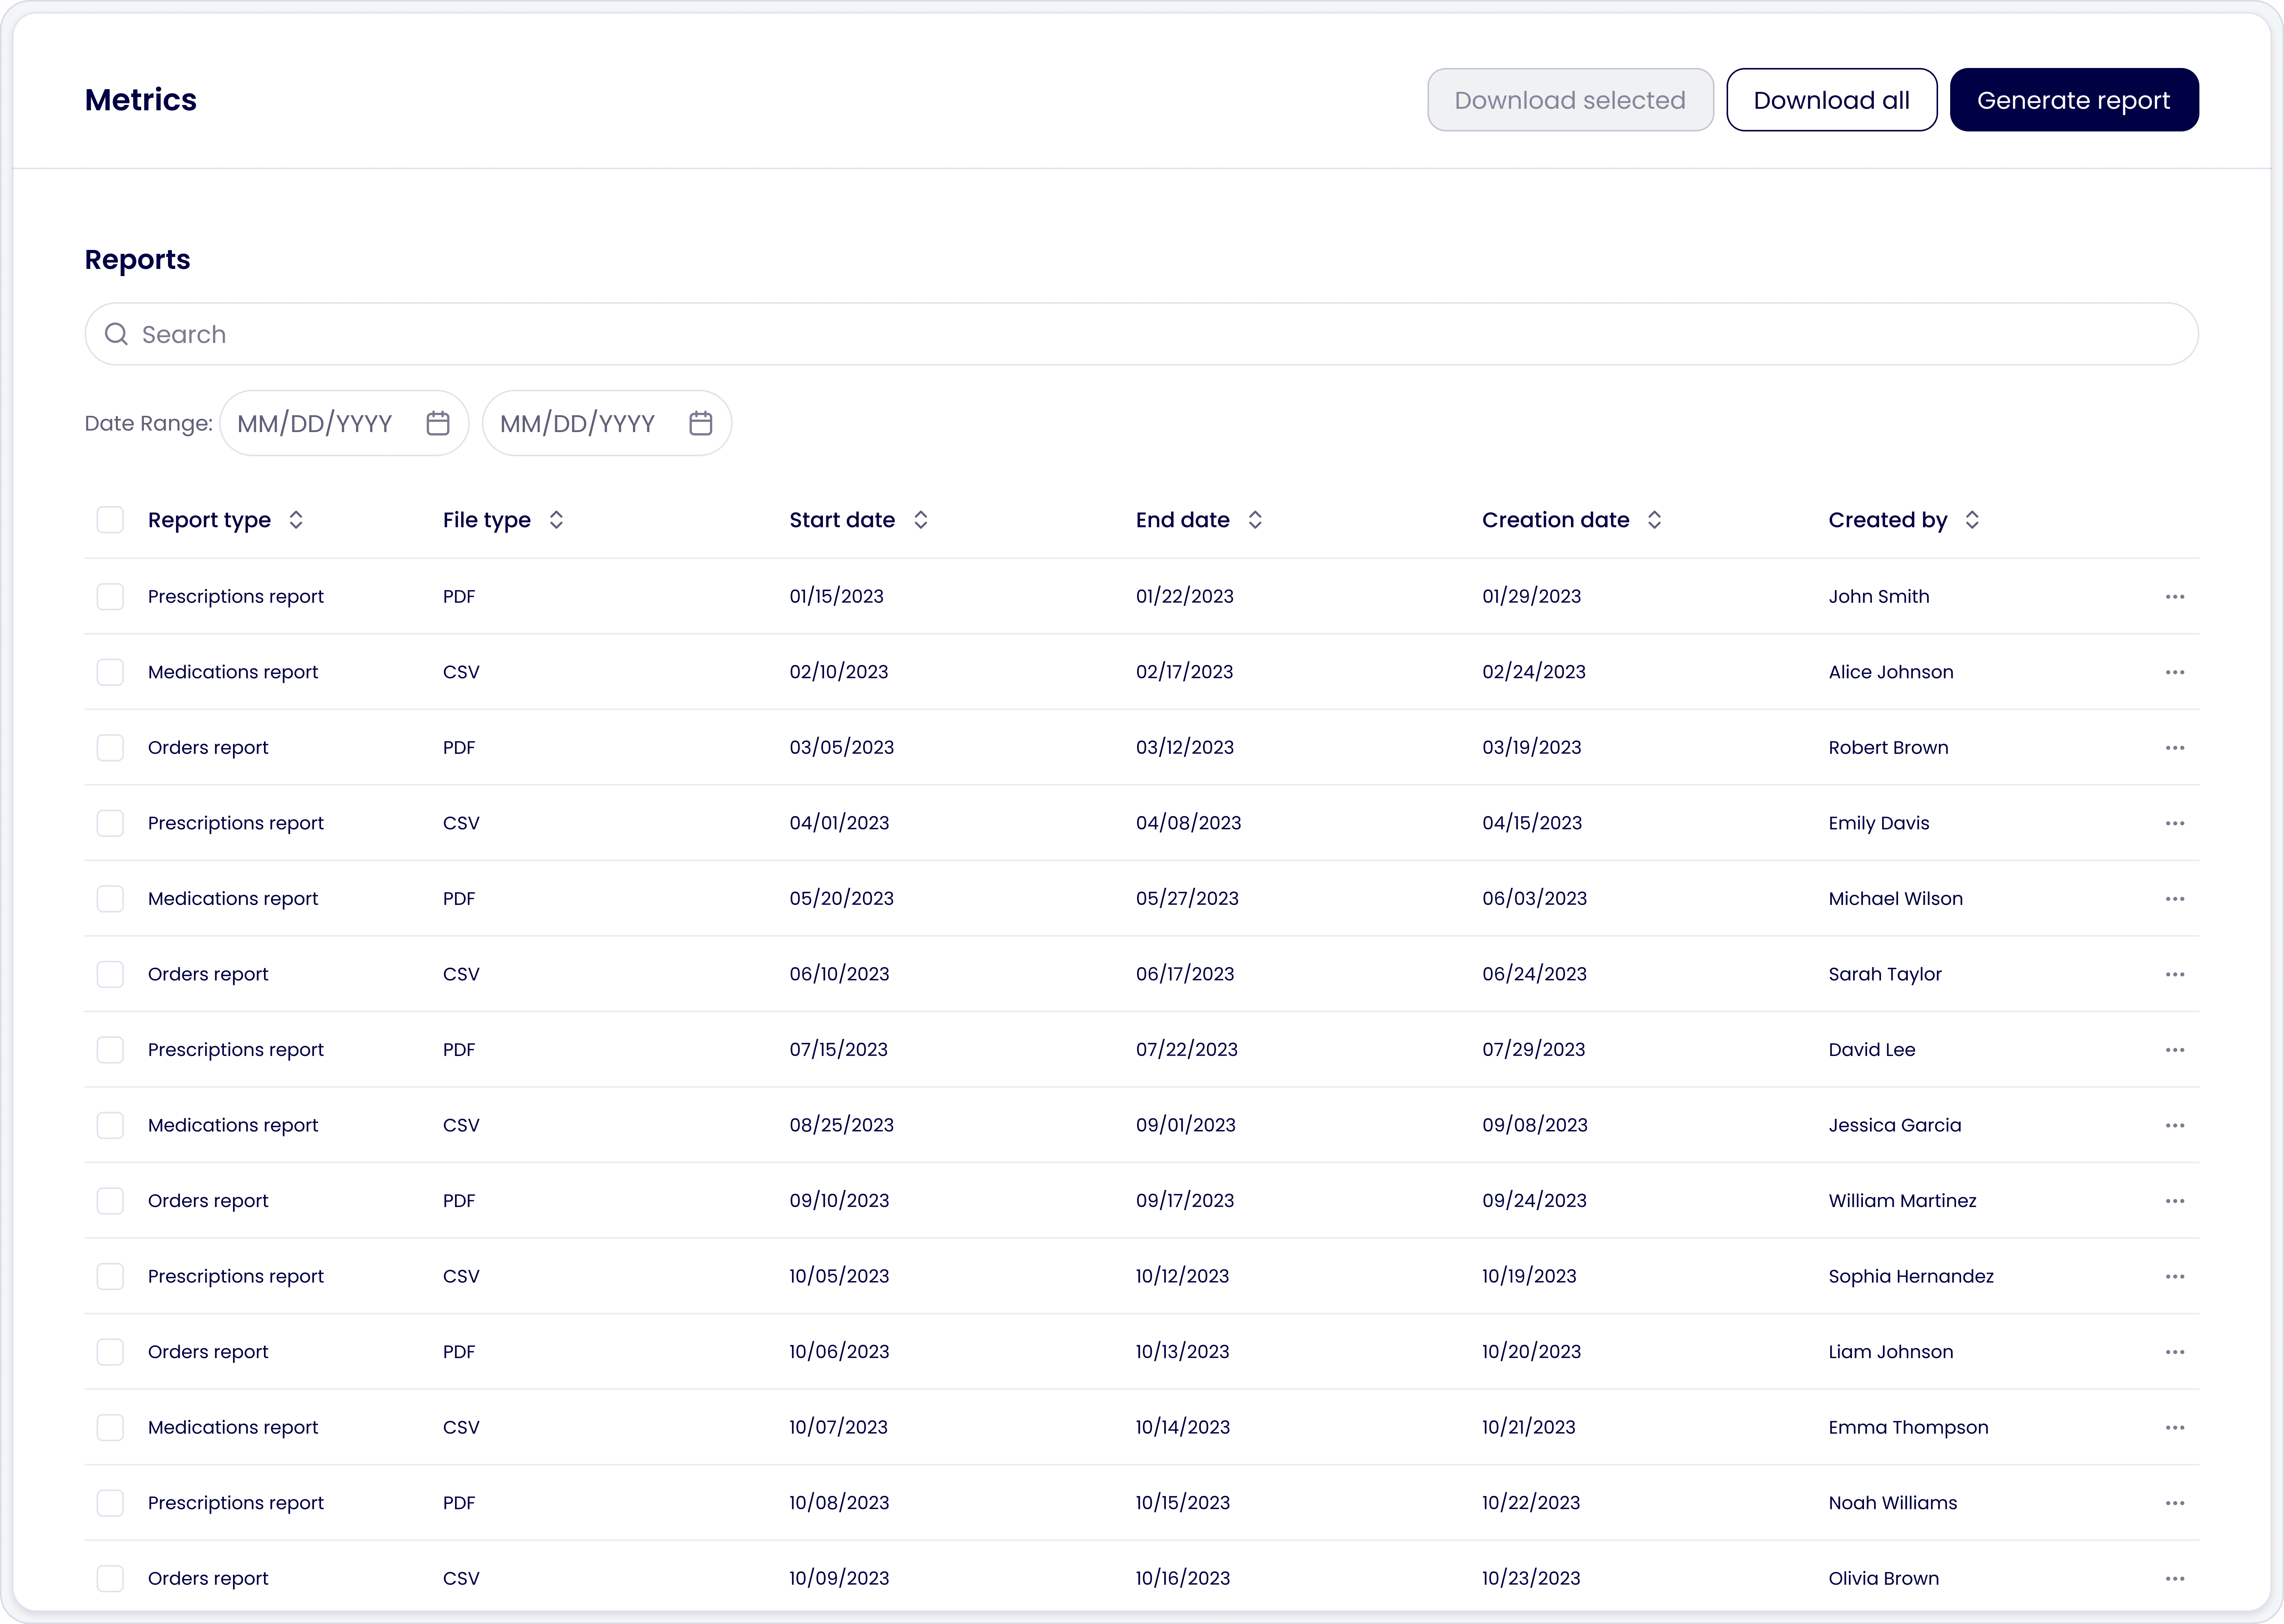Check the row created by Emma Thompson
The image size is (2284, 1624).
pos(110,1427)
